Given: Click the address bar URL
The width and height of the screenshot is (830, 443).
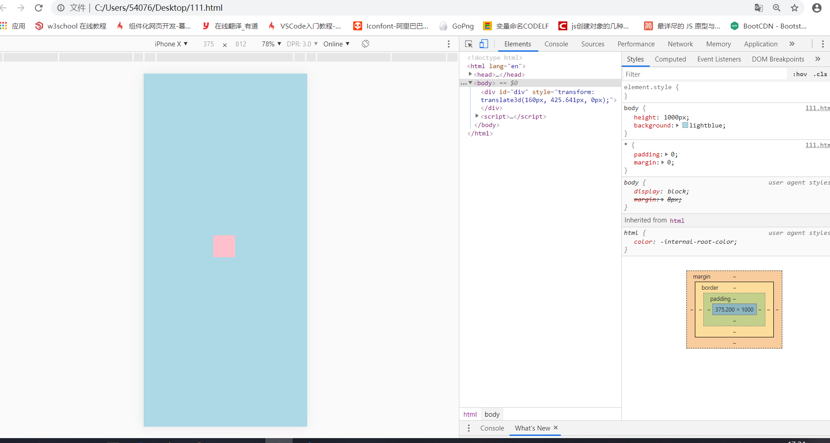Looking at the screenshot, I should coord(158,8).
